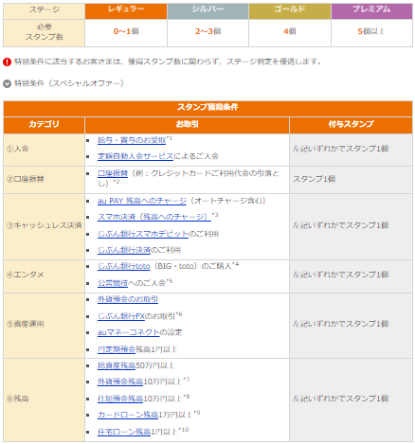The image size is (415, 444).
Task: Click the レギュラー stage header cell
Action: tap(126, 11)
